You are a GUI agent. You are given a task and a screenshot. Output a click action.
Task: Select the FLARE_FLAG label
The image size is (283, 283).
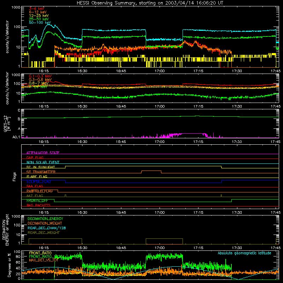[37, 177]
